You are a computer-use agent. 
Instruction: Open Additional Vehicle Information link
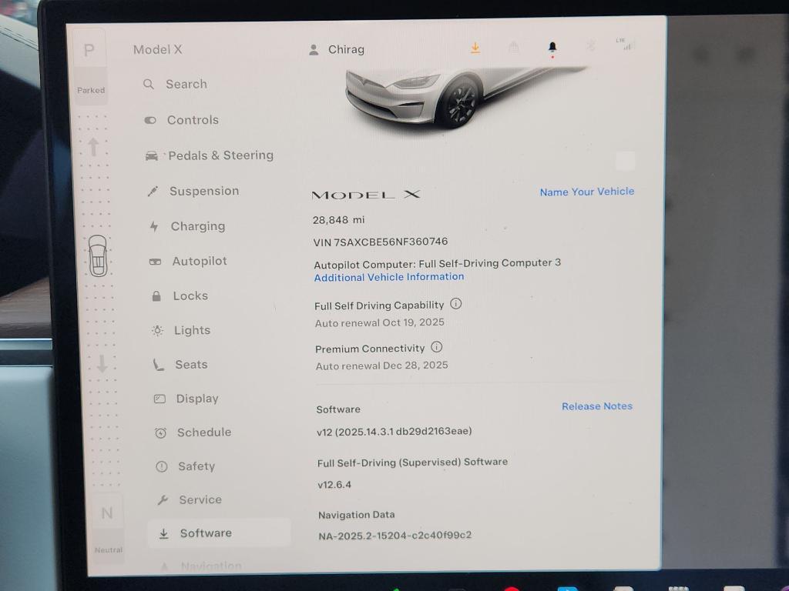point(389,277)
